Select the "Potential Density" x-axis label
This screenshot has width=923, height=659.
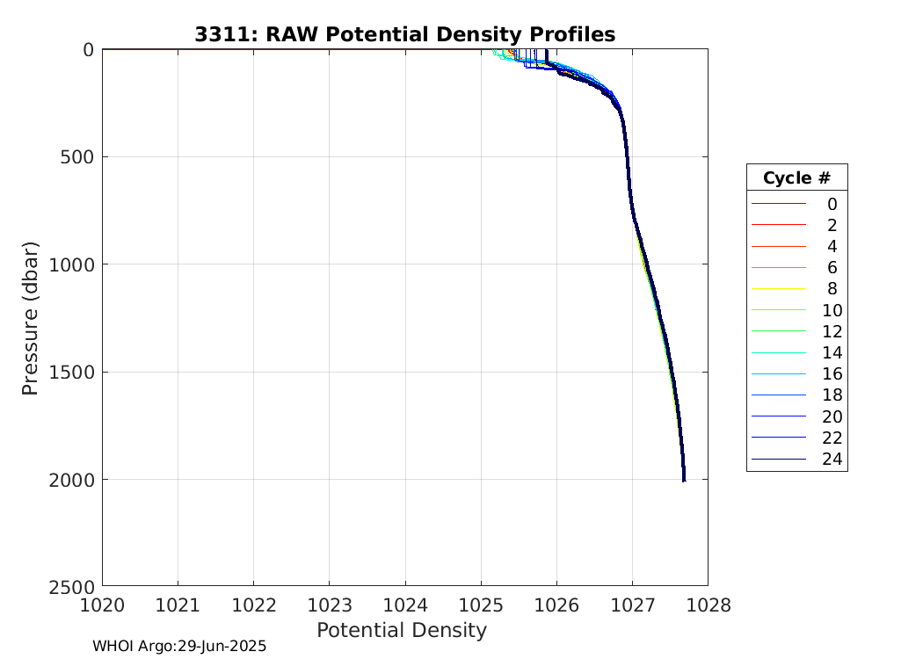point(401,630)
